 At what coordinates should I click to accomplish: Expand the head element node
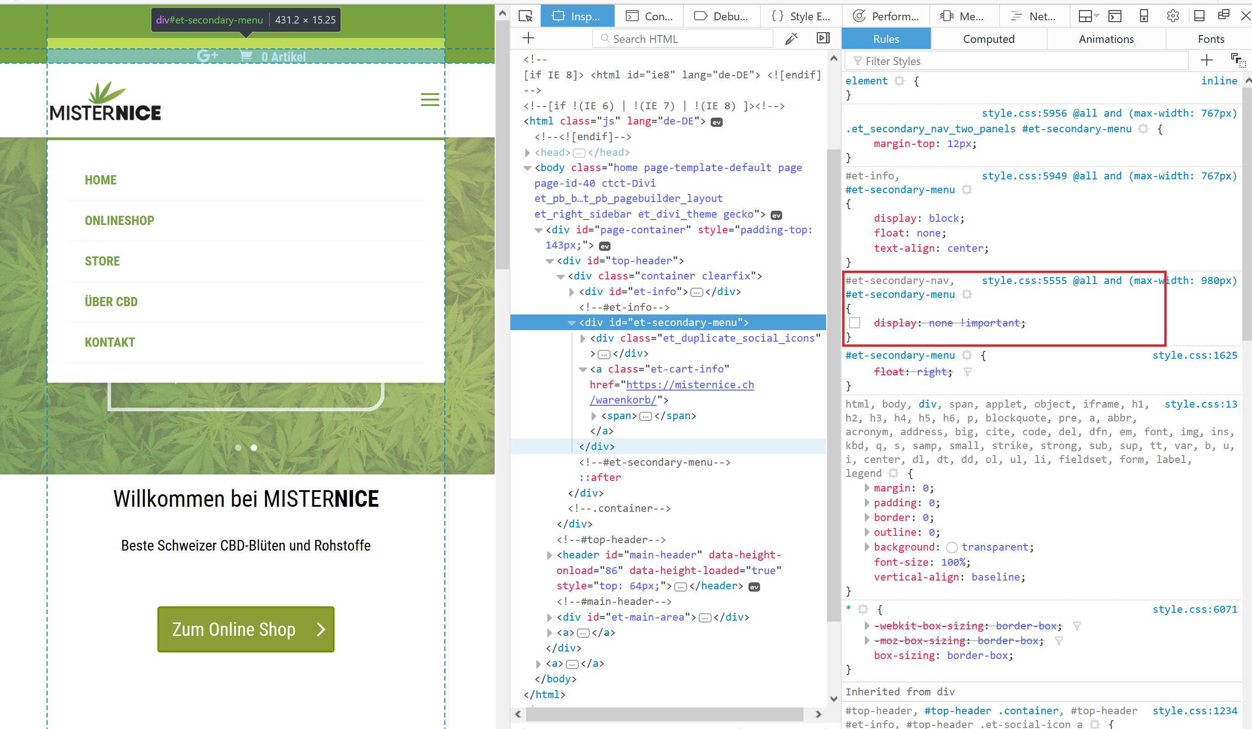pos(527,152)
